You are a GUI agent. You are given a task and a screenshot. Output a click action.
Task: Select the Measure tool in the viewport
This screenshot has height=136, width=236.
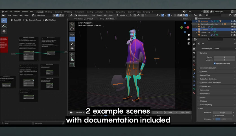[x=72, y=59]
